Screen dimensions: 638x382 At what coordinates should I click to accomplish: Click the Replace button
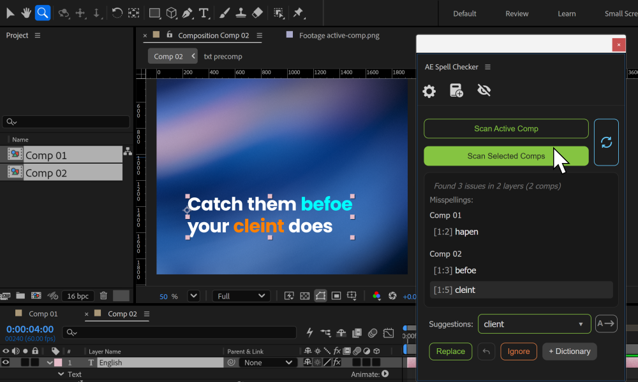pos(450,351)
